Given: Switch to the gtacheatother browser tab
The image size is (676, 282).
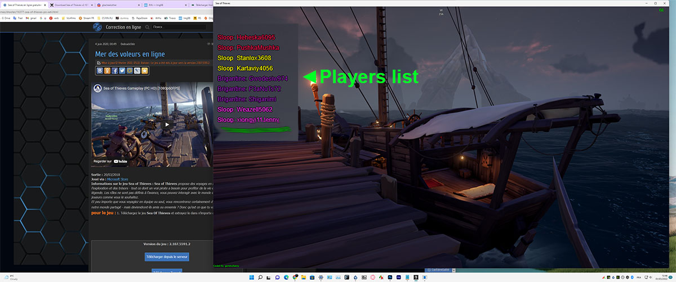Looking at the screenshot, I should point(118,5).
